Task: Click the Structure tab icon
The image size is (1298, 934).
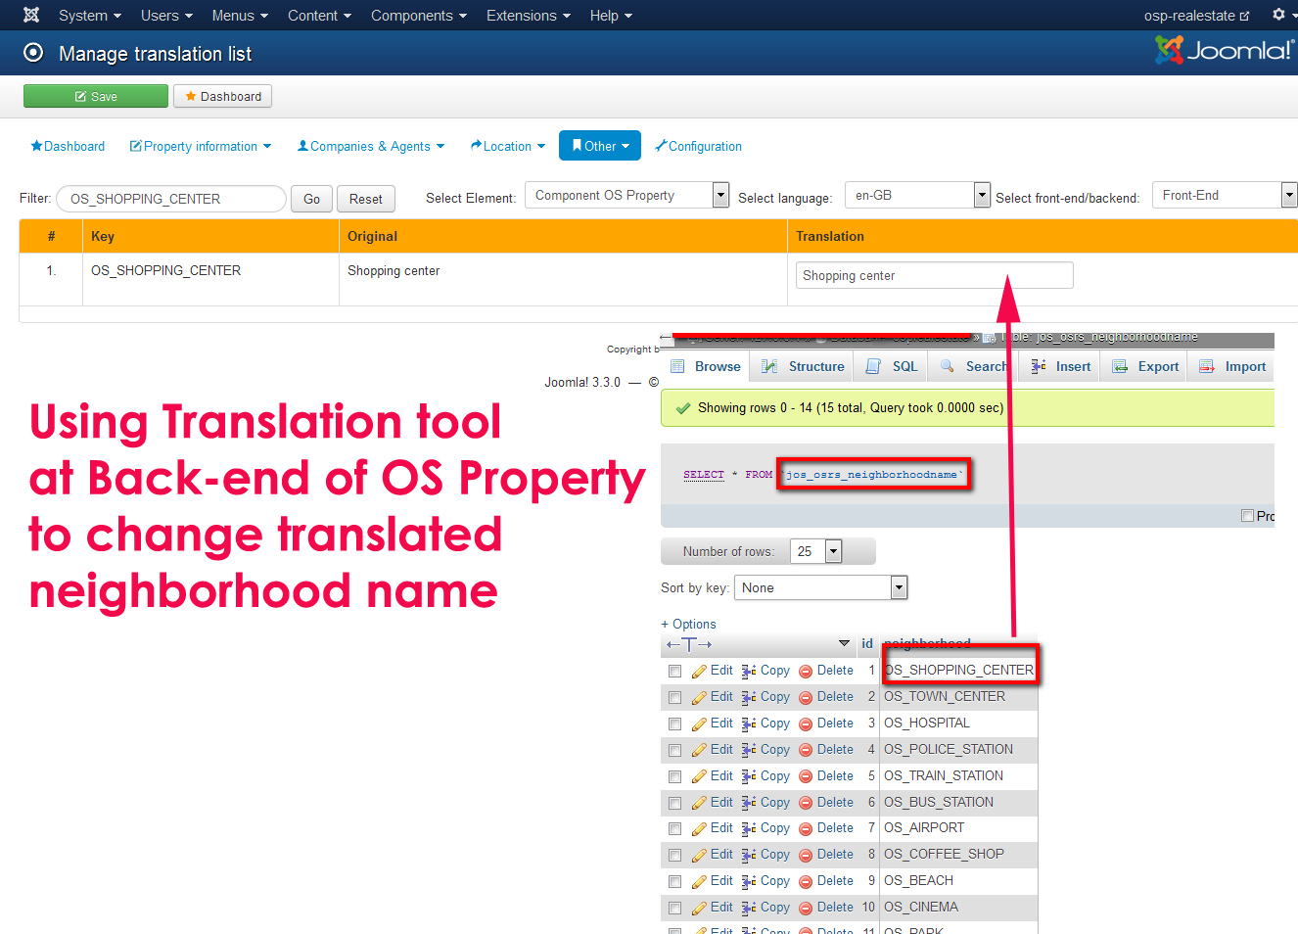Action: [769, 366]
